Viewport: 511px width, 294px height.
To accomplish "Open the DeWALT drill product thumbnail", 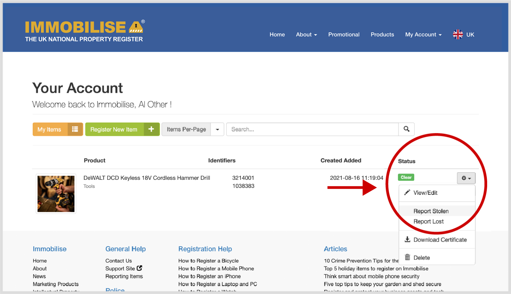I will tap(56, 194).
